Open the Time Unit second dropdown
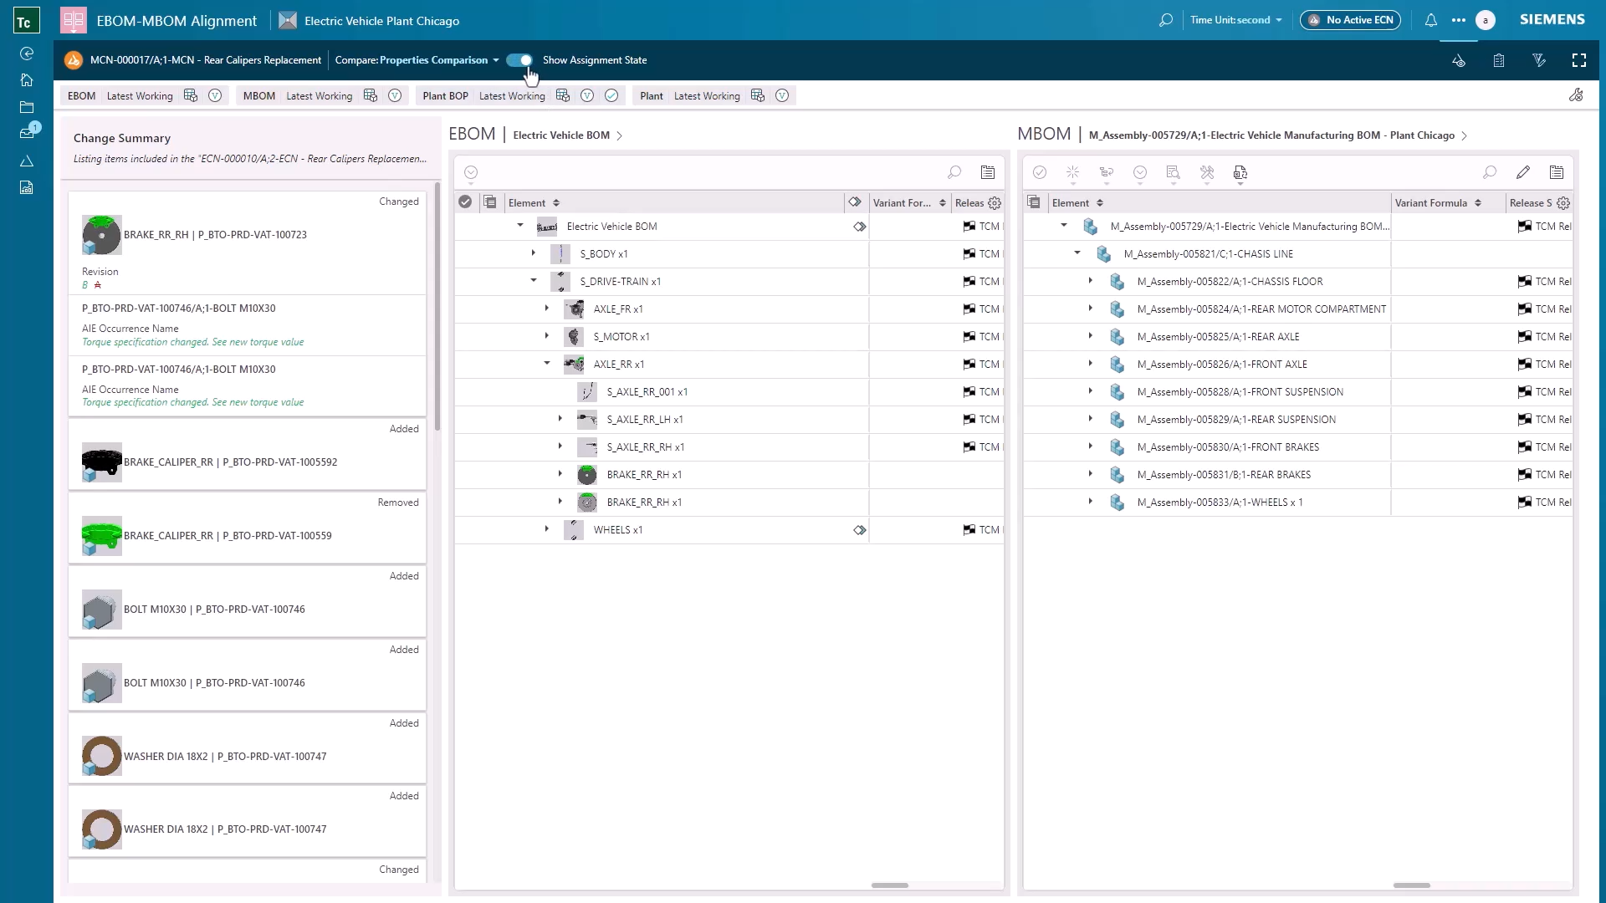 (x=1235, y=20)
